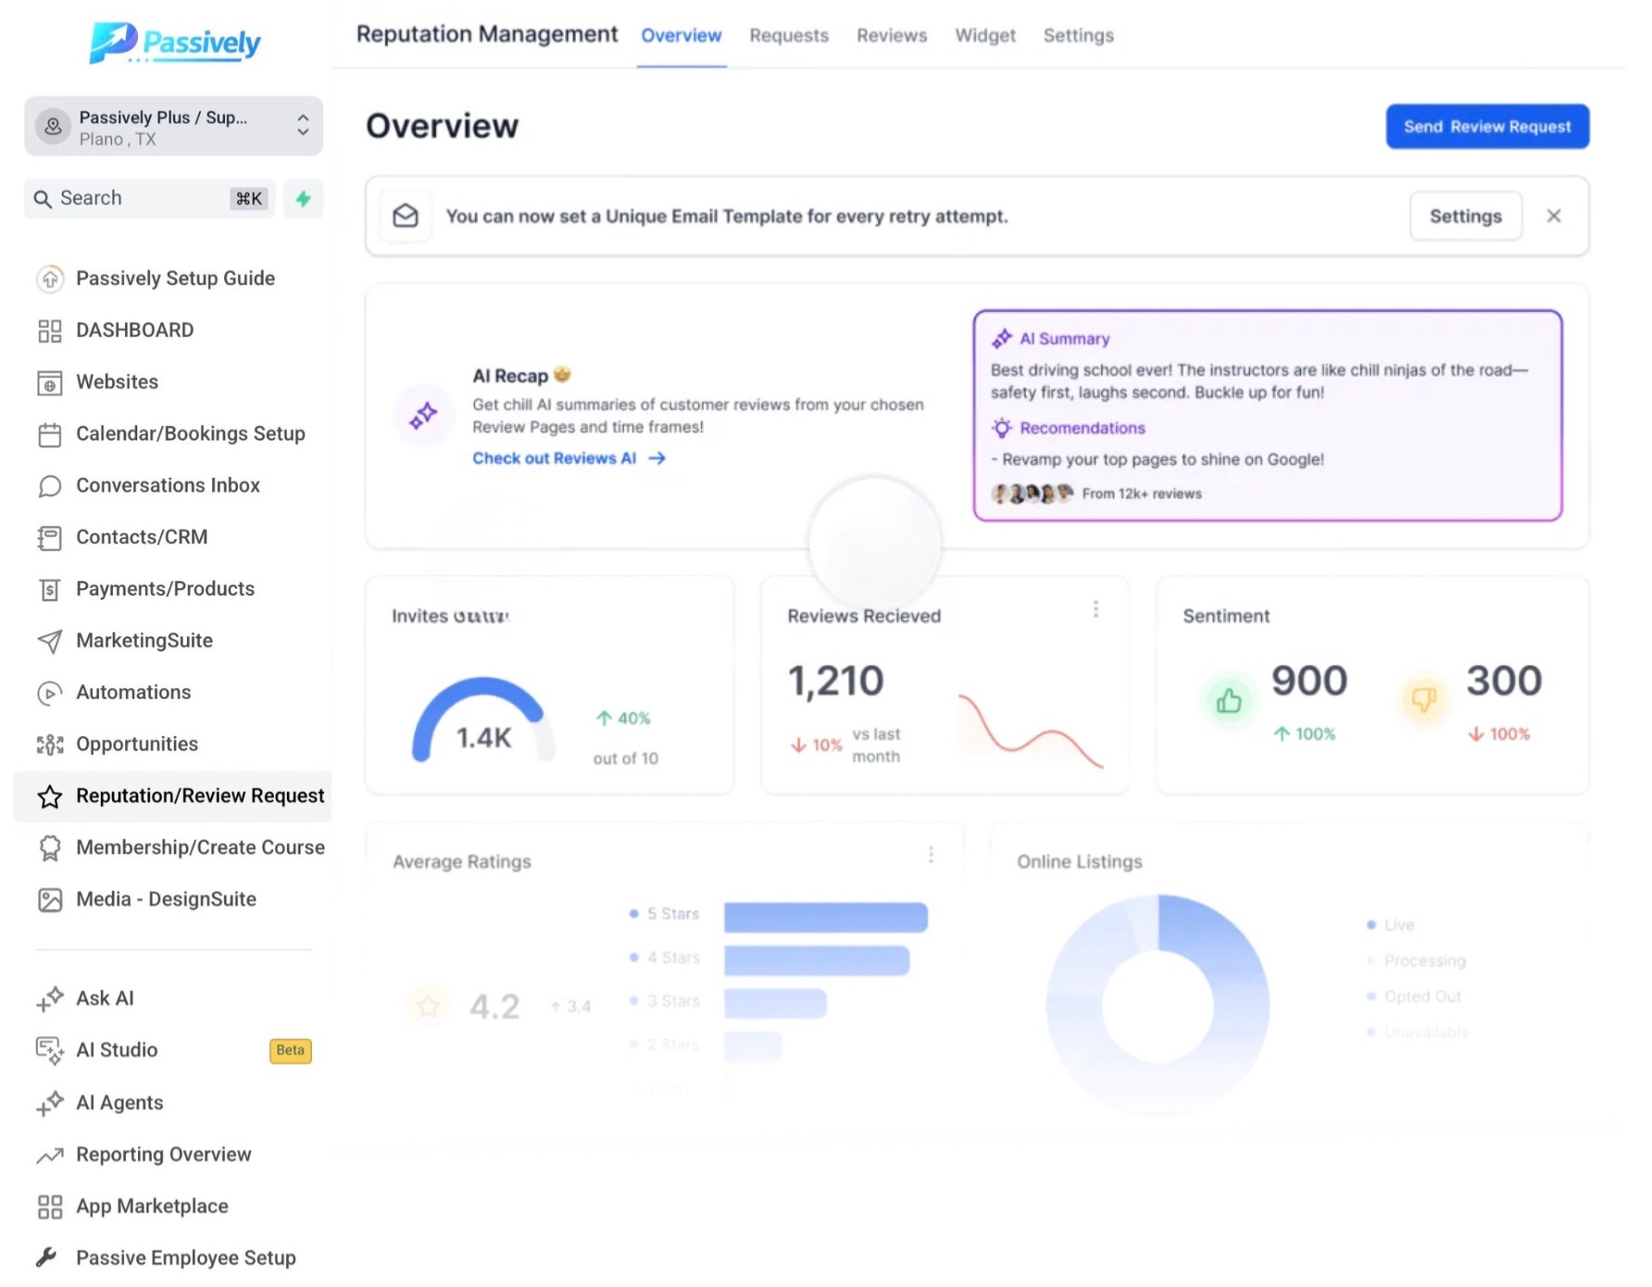Screen dimensions: 1652x1287
Task: Click the AI Agents sparkle icon
Action: pos(50,1103)
